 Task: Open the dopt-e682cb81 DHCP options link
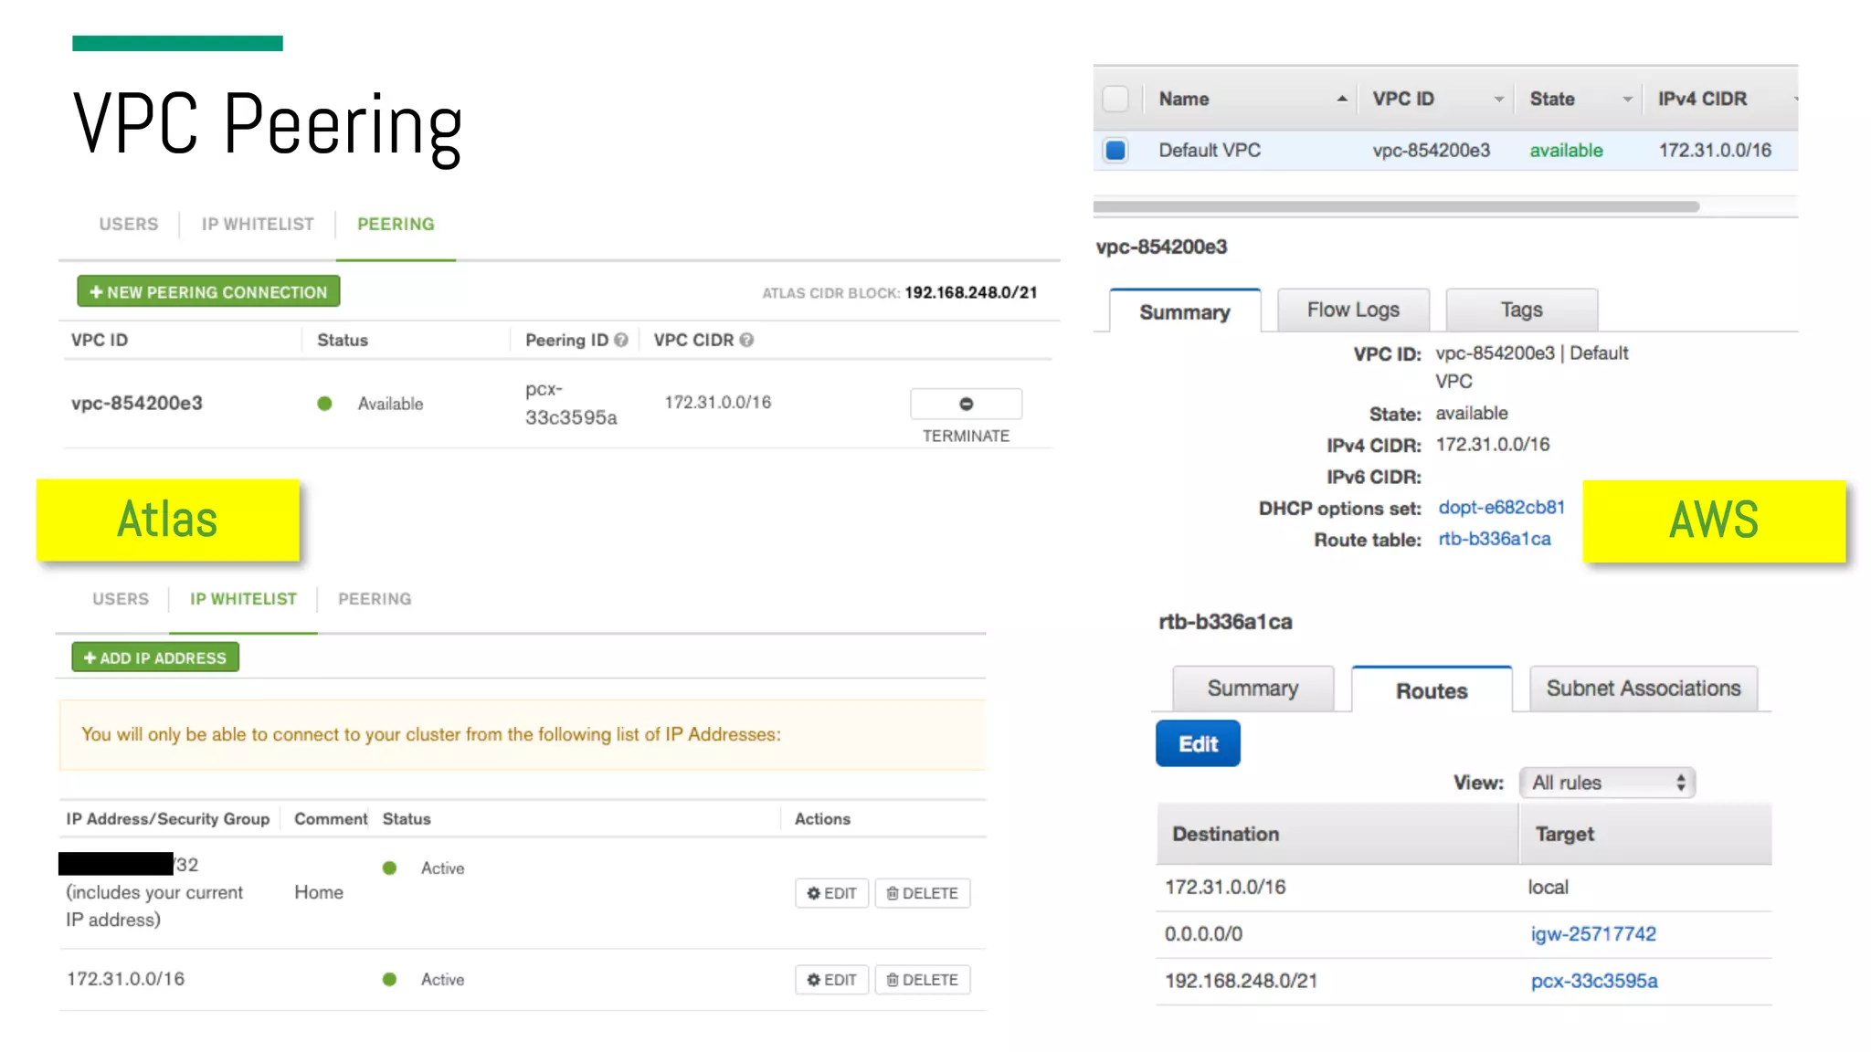click(1501, 508)
